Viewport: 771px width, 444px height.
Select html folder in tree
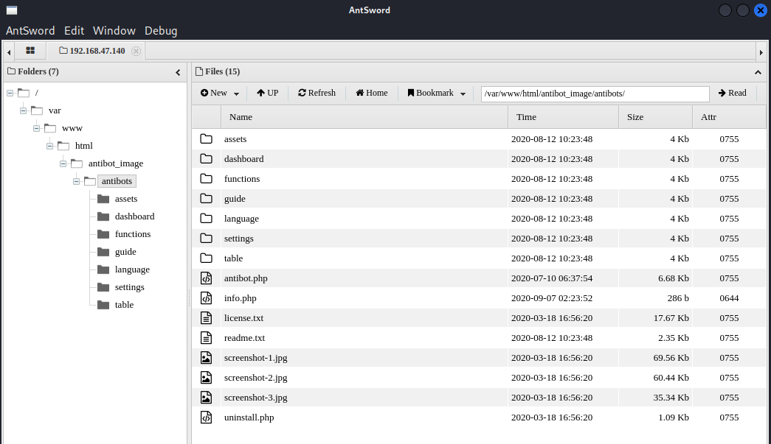point(83,146)
